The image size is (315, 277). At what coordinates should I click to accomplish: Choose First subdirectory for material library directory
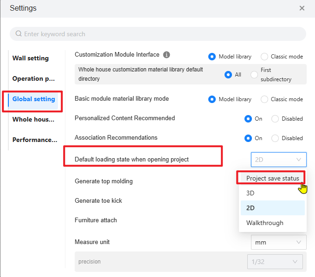[x=254, y=75]
